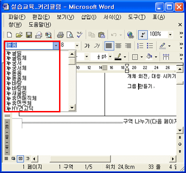The height and width of the screenshot is (173, 186).
Task: Open Print Preview magnifier icon
Action: click(x=70, y=35)
